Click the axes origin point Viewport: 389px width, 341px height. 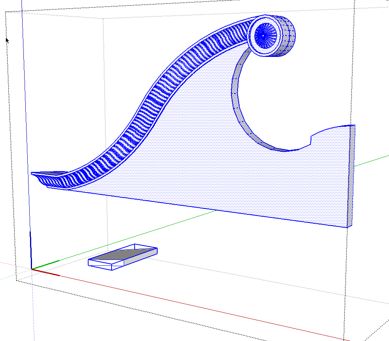click(x=32, y=269)
